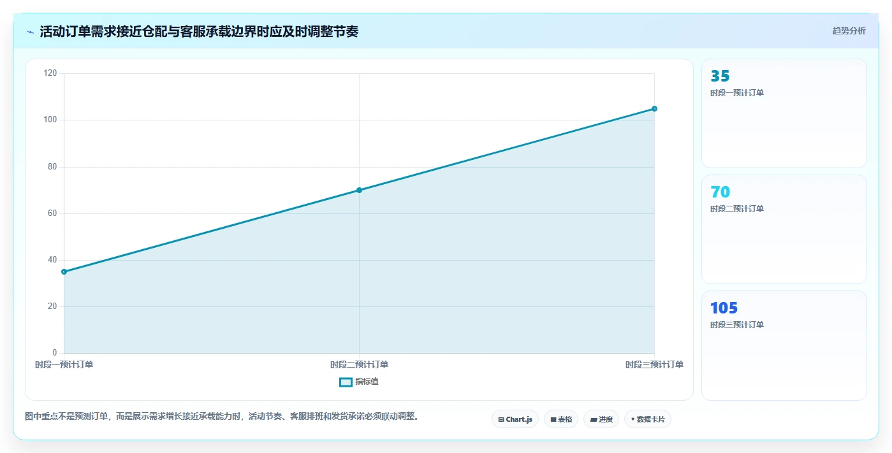
Task: Click the data point at value 105
Action: [x=654, y=108]
